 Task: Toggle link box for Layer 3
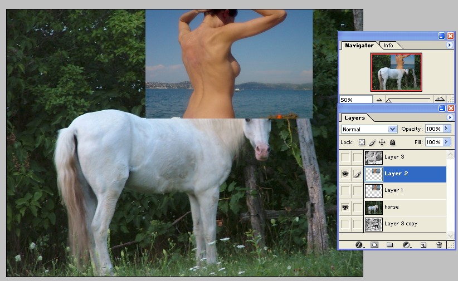[358, 157]
